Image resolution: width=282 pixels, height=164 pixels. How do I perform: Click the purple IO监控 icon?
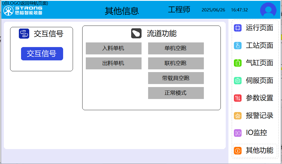click(x=238, y=133)
